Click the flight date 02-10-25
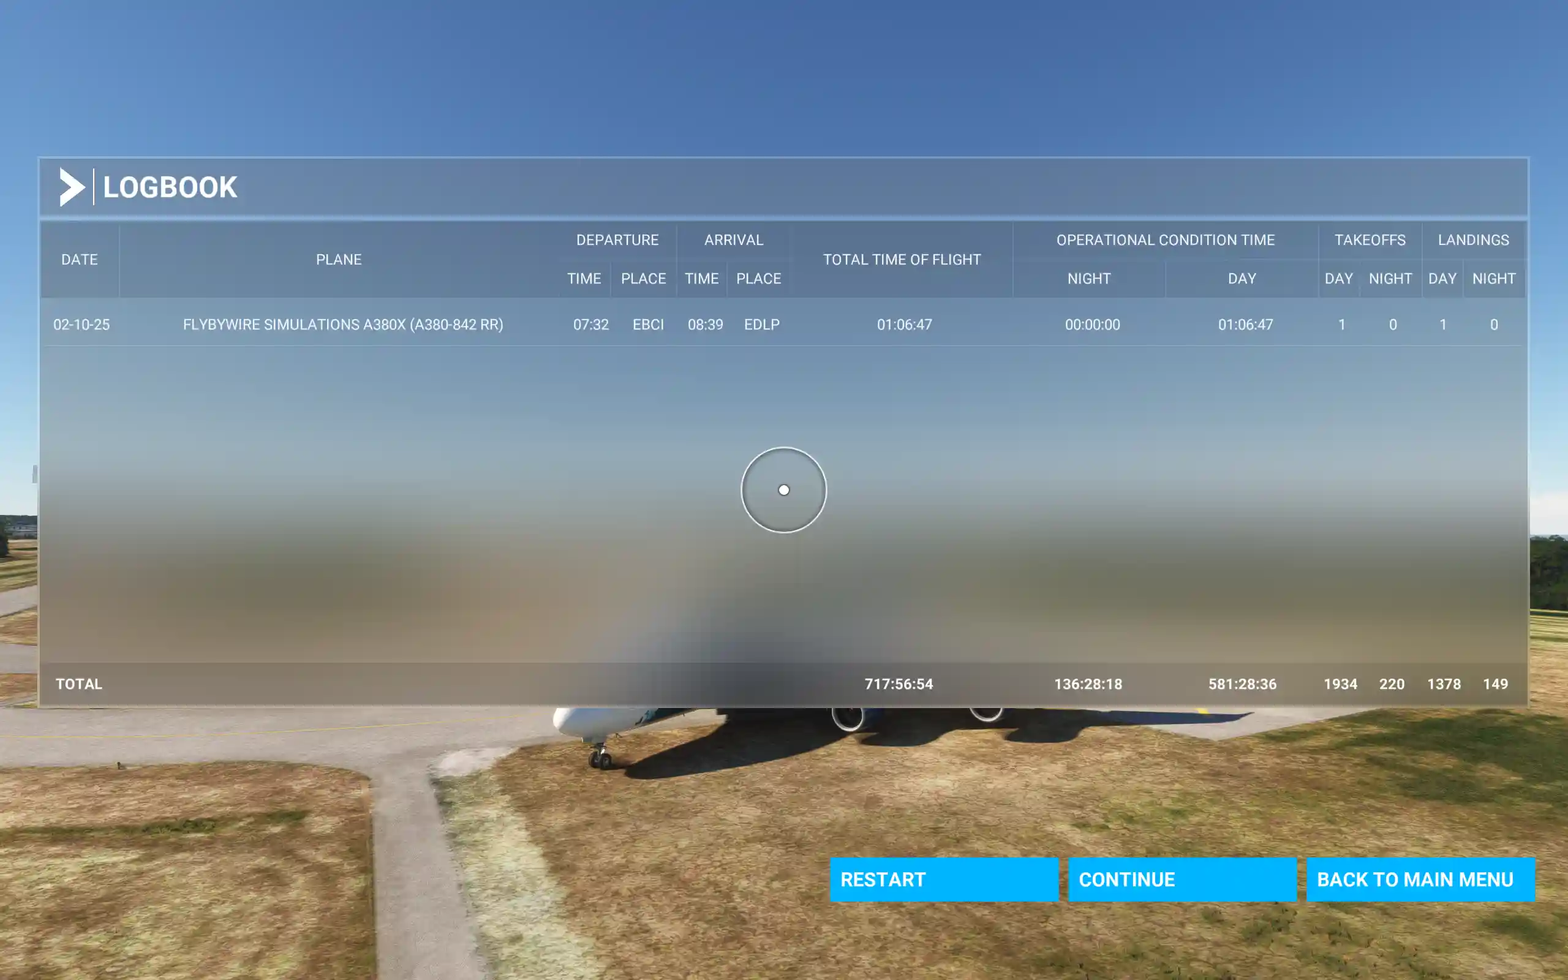 81,324
